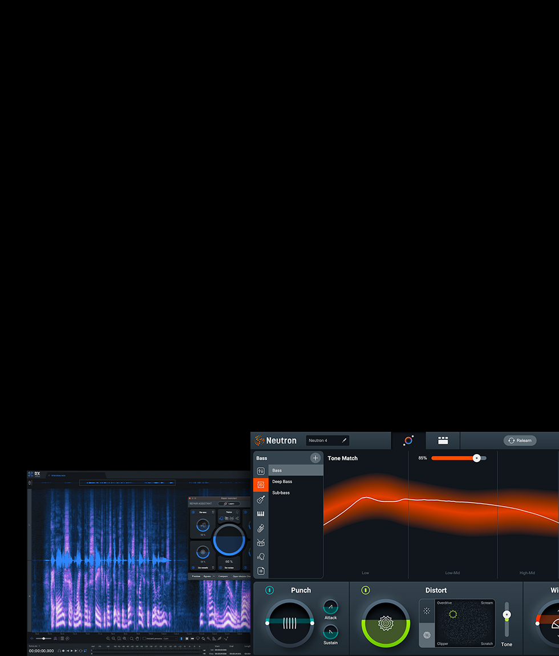Click the record button in RX transport

[63, 650]
